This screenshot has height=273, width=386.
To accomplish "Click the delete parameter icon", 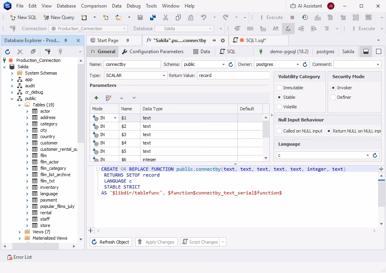I will (108, 98).
